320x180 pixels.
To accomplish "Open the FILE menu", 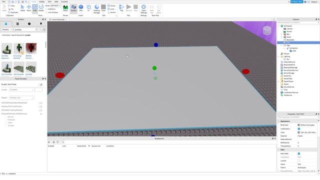I will tap(3, 1).
